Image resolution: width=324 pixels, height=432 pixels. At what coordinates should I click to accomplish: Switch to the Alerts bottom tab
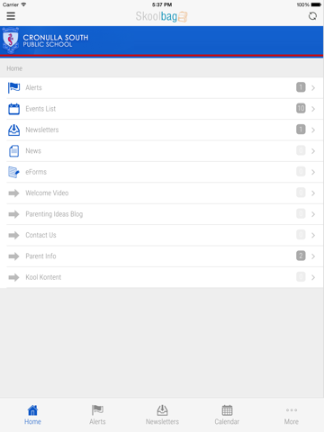(x=97, y=415)
